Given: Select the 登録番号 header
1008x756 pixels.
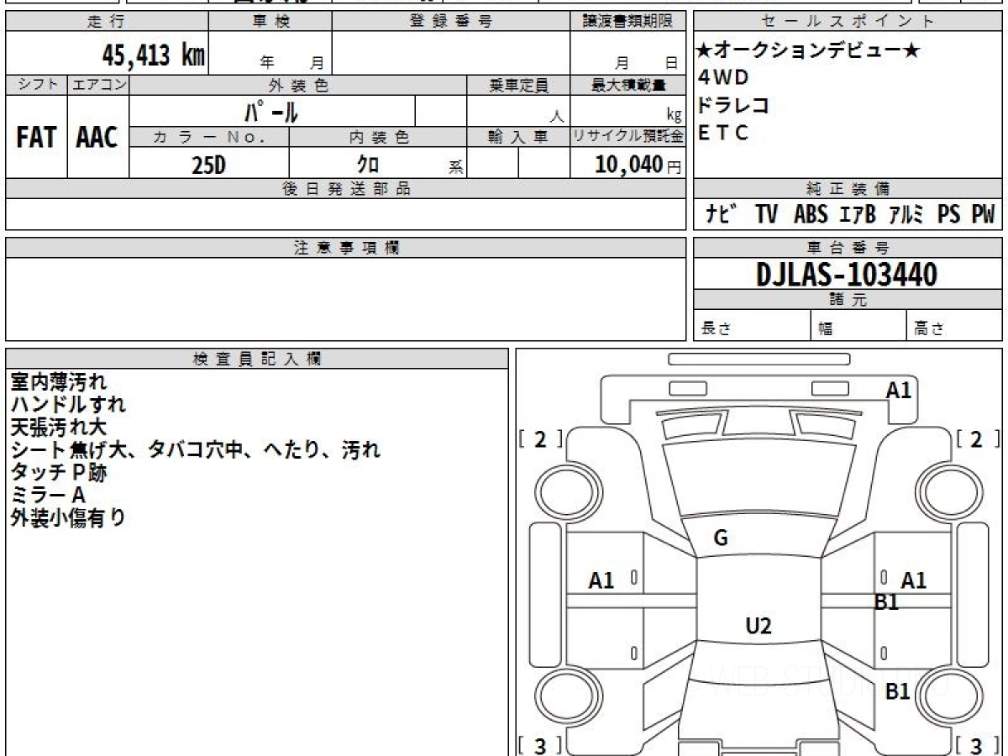Looking at the screenshot, I should coord(451,22).
